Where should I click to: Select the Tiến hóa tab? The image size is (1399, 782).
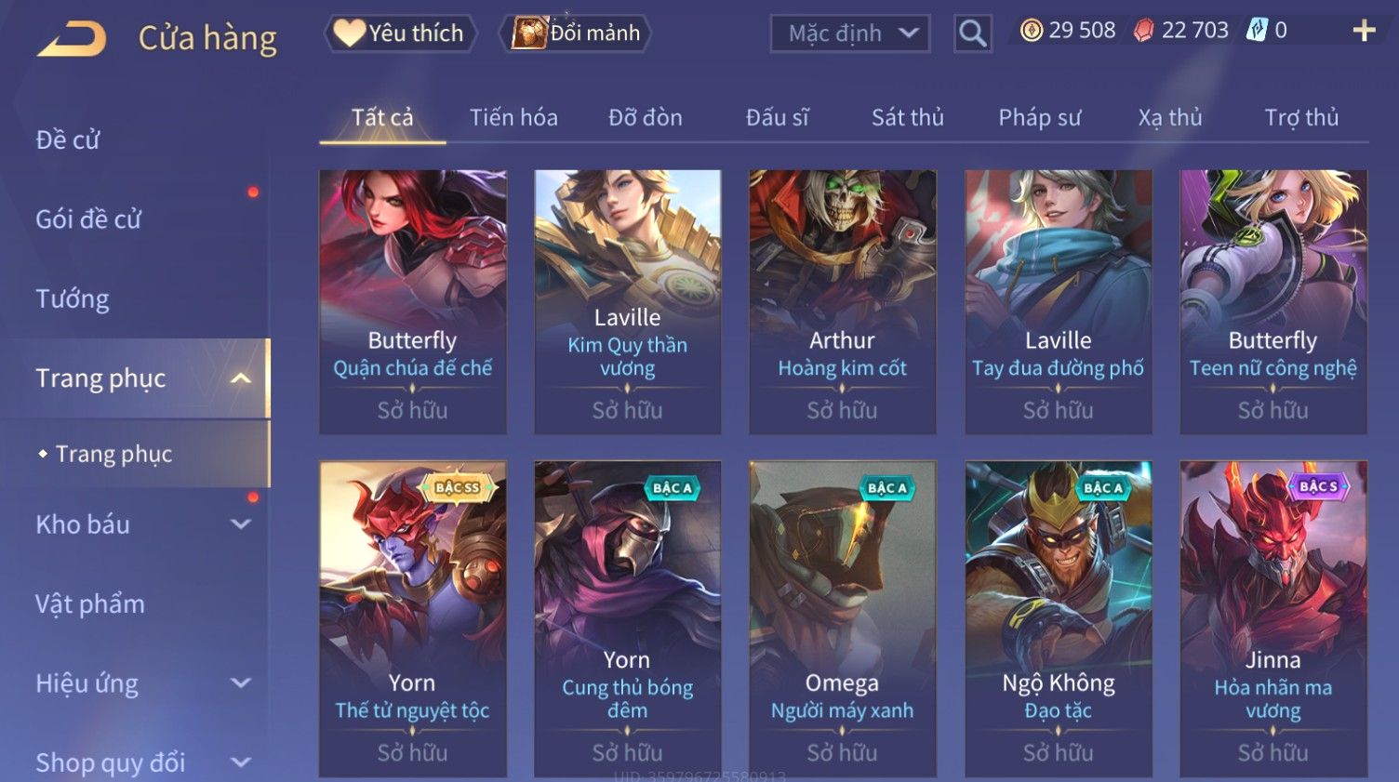513,117
